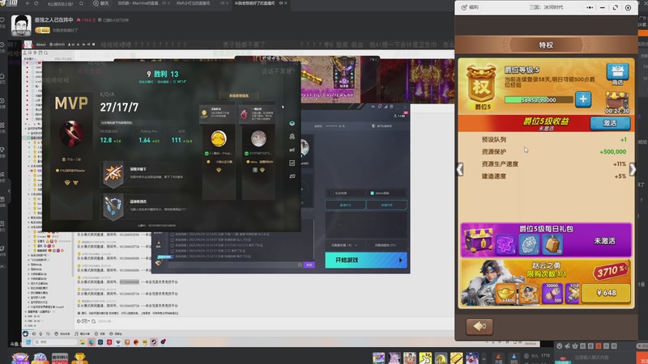Viewport: 648px width, 364px height.
Task: Click the chart icon in results sidebar
Action: (x=292, y=163)
